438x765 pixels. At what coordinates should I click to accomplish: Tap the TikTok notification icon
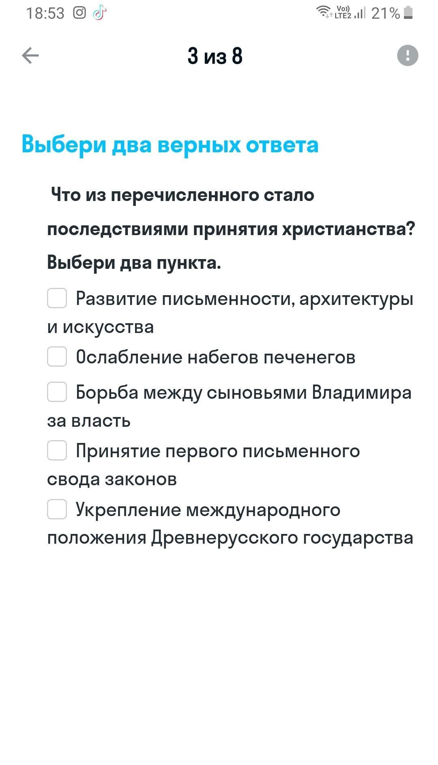tap(99, 13)
